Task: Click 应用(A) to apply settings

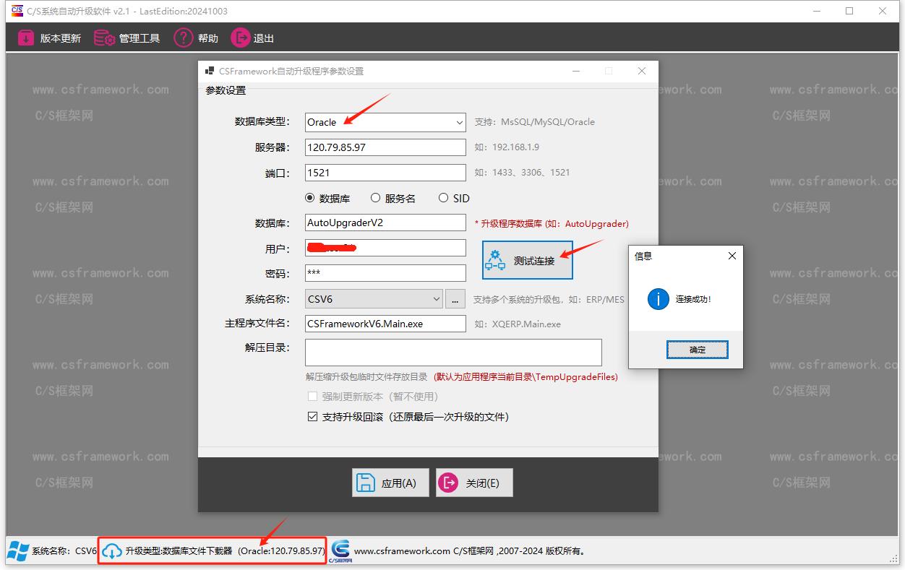Action: click(390, 483)
